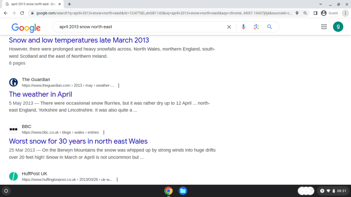The height and width of the screenshot is (197, 351).
Task: Click the padlock site info icon
Action: point(32,13)
